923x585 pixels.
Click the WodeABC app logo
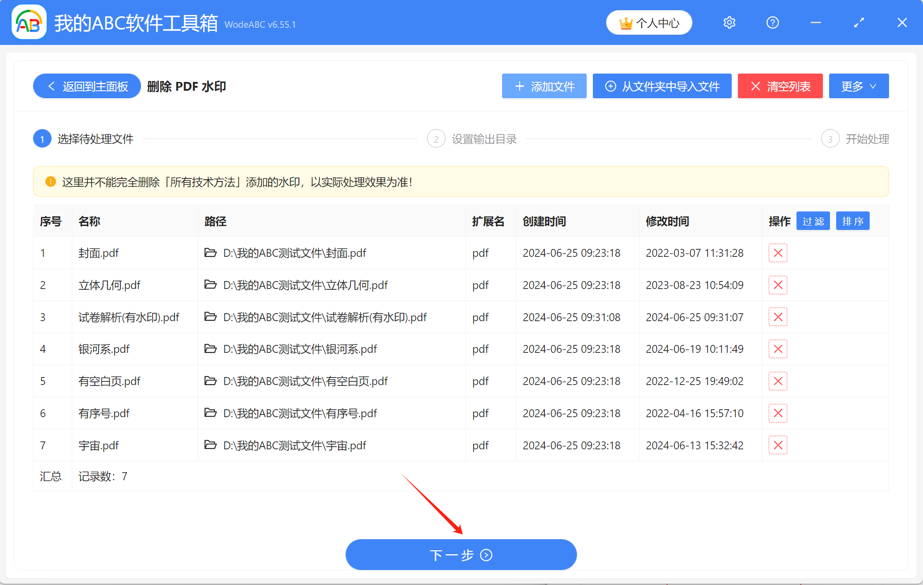click(x=29, y=22)
